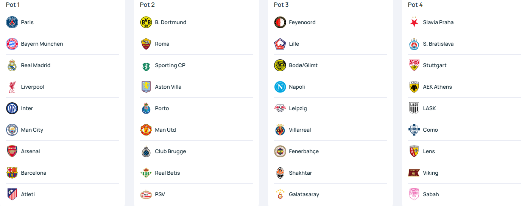Image resolution: width=522 pixels, height=206 pixels.
Task: Select the Slavia Praha star logo
Action: pyautogui.click(x=414, y=22)
